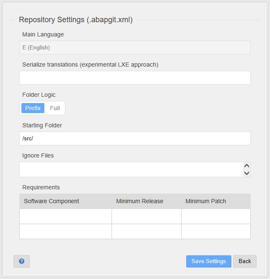Click down arrow in Ignore Files box
Viewport: 270px width, 279px height.
click(247, 173)
